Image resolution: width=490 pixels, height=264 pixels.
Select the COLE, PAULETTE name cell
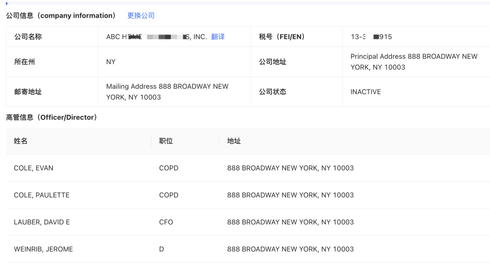[42, 195]
